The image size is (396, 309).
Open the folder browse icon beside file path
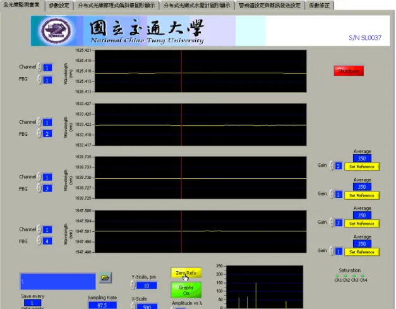pyautogui.click(x=105, y=277)
